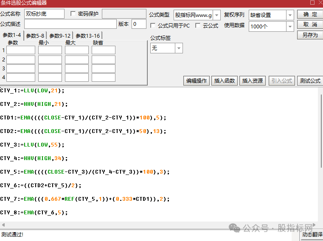
Task: Click row 3 最大 value field
Action: point(77,69)
